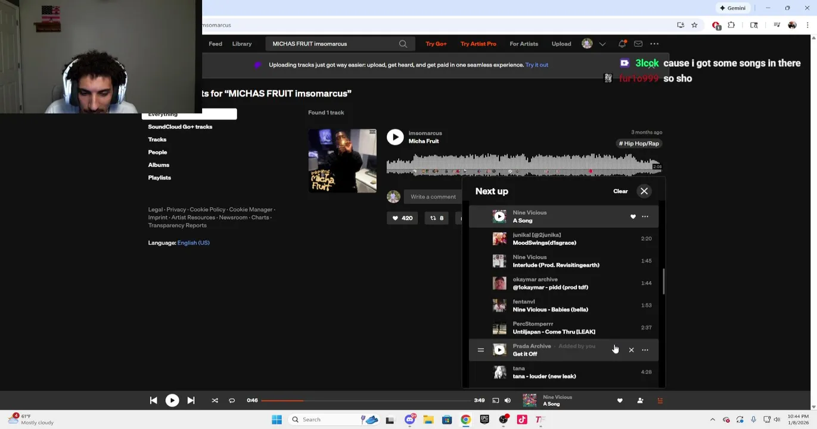The image size is (817, 429).
Task: Repost the Micha Fruit track (8 reposts)
Action: point(437,218)
